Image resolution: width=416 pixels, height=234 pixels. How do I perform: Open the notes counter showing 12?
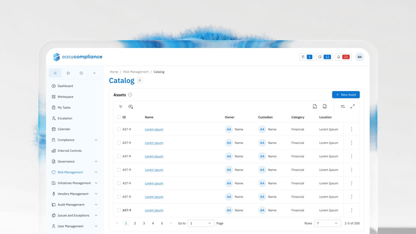[x=324, y=57]
